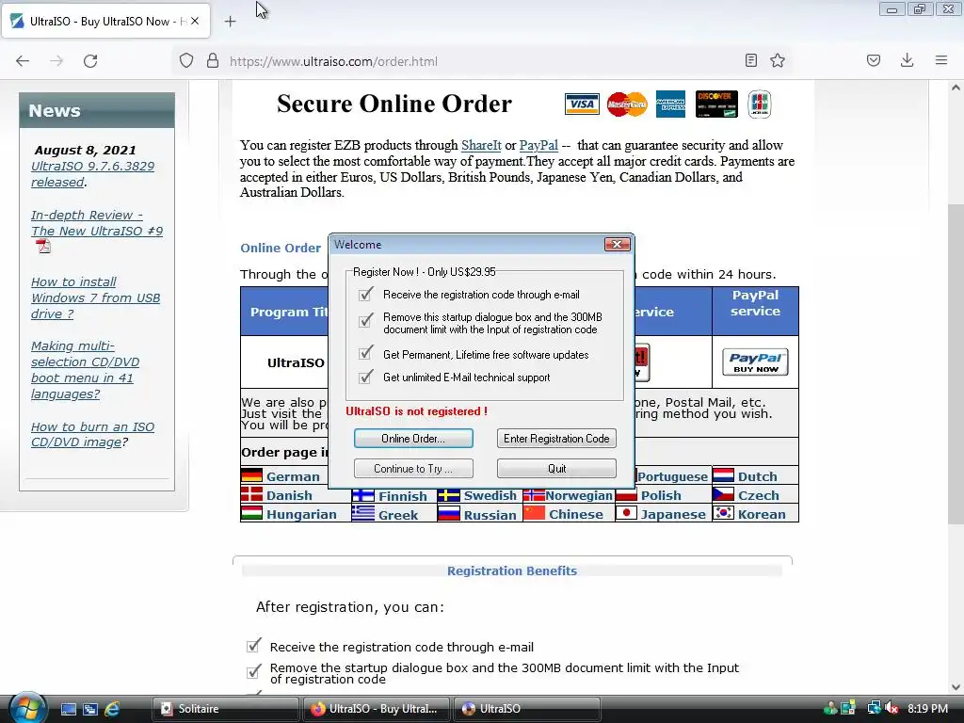Click the Visa card logo
Screen dimensions: 964x723
point(582,104)
